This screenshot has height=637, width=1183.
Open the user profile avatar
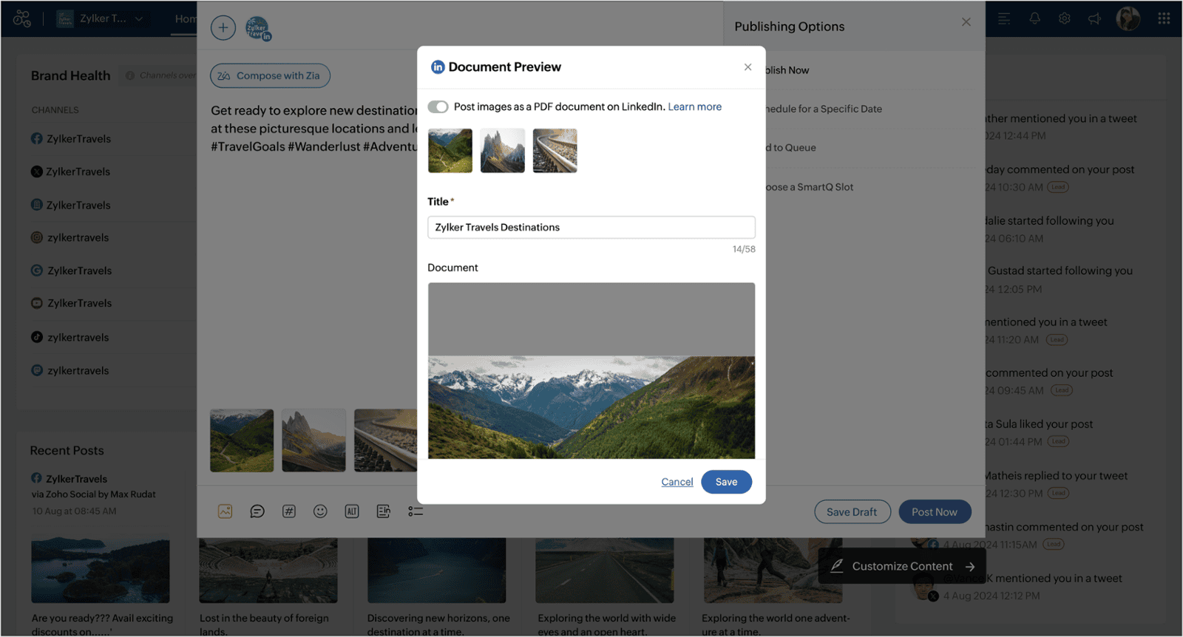click(x=1128, y=18)
